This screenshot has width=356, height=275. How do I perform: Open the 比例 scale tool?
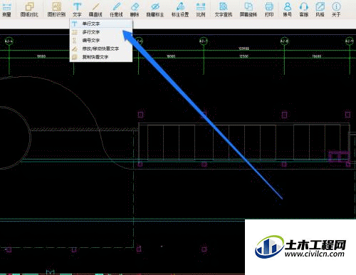point(201,9)
